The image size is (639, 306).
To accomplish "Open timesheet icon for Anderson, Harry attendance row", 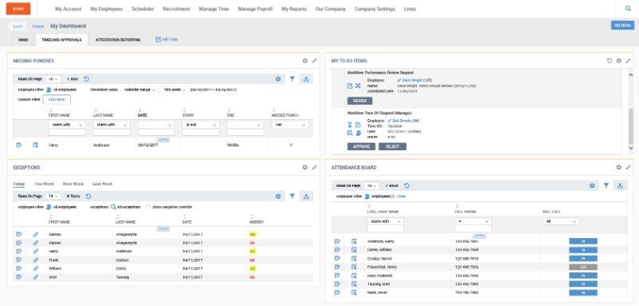I will (x=354, y=241).
